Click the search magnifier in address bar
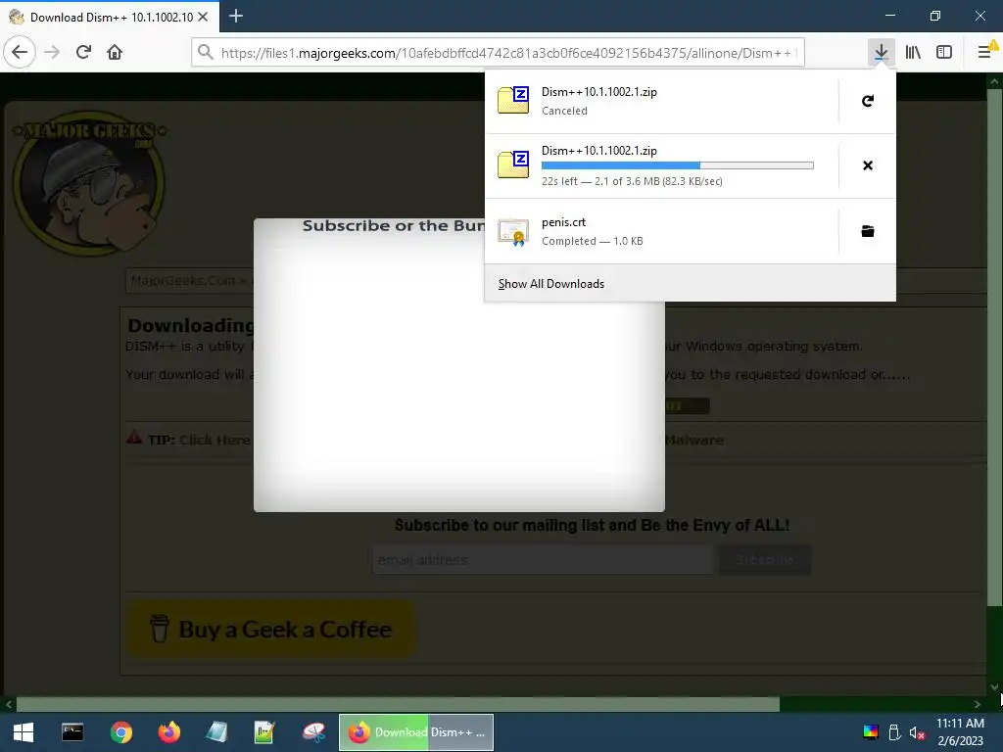The image size is (1003, 752). (206, 52)
